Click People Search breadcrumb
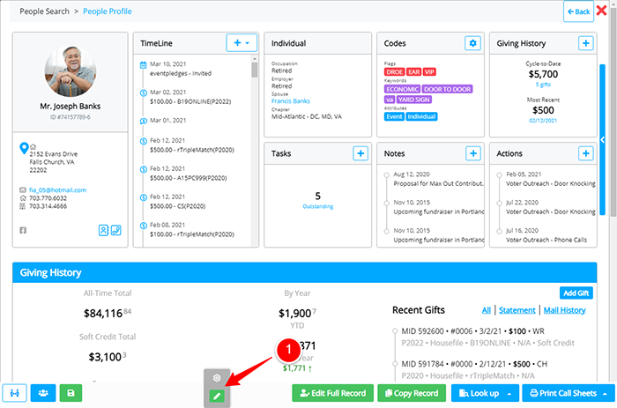617x408 pixels. point(44,11)
